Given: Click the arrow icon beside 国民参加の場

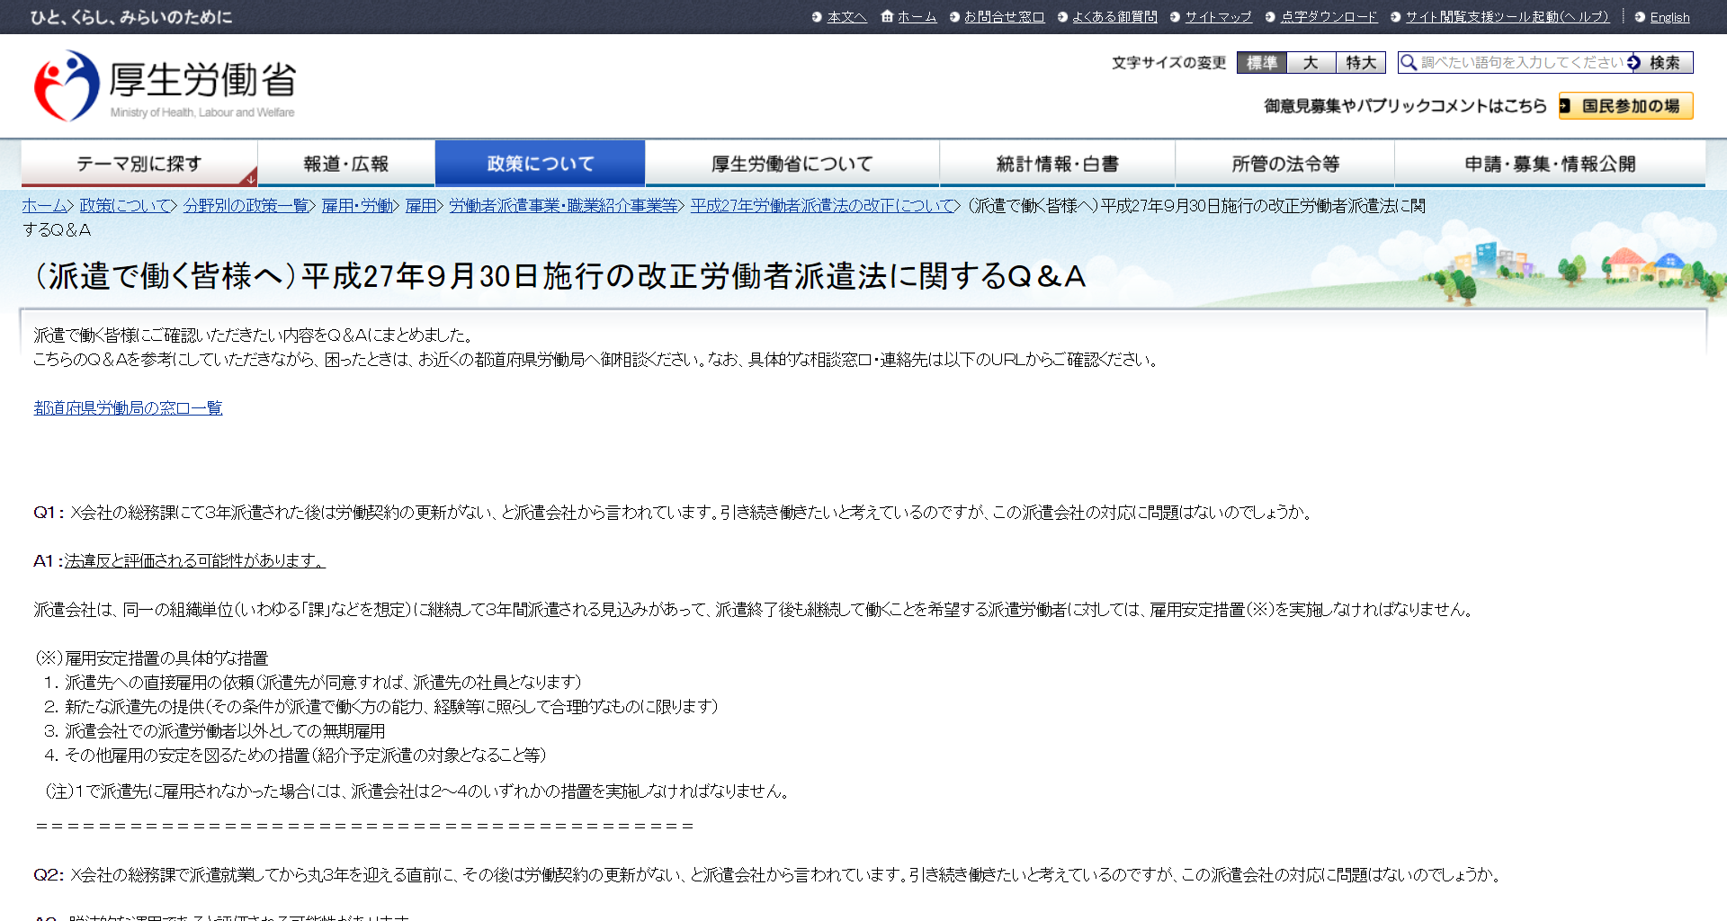Looking at the screenshot, I should 1565,106.
